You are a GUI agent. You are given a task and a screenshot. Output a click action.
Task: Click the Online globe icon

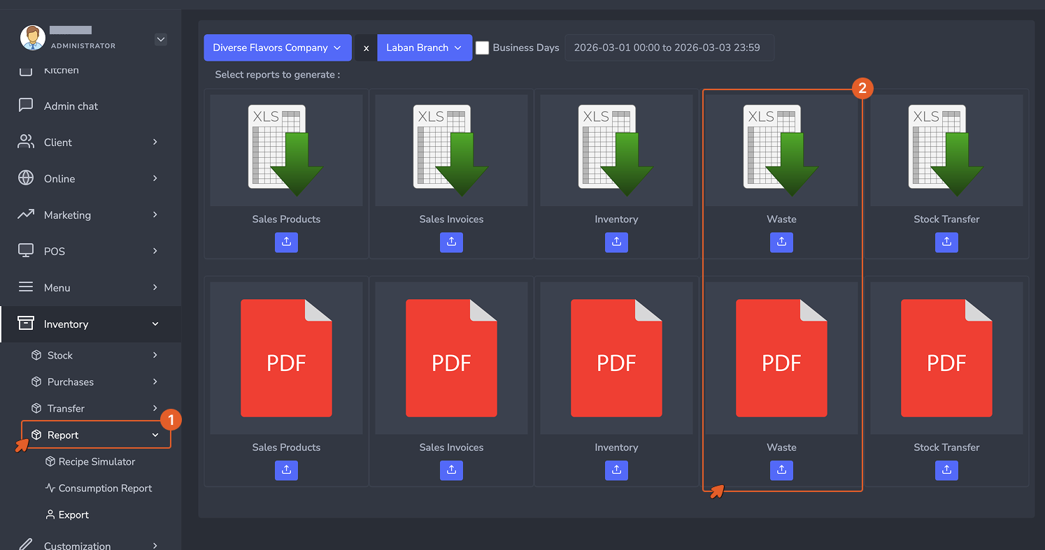[x=26, y=178]
